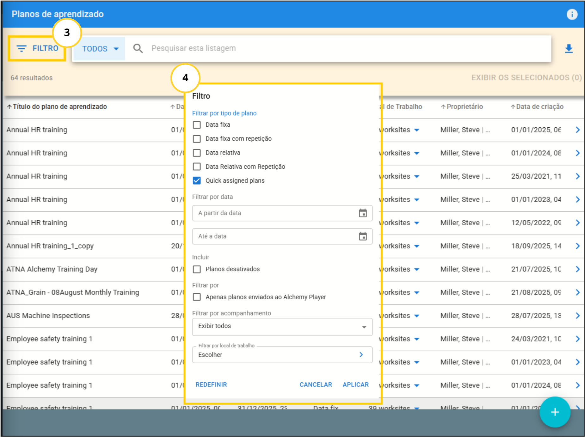Image resolution: width=585 pixels, height=437 pixels.
Task: Open the TODOS dropdown
Action: [100, 49]
